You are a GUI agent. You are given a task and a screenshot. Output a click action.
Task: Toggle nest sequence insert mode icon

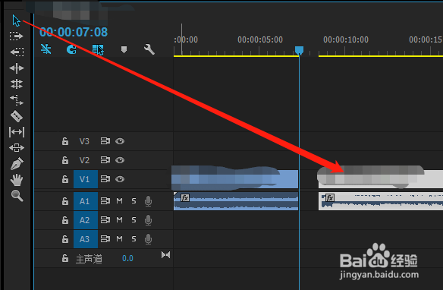pyautogui.click(x=46, y=49)
